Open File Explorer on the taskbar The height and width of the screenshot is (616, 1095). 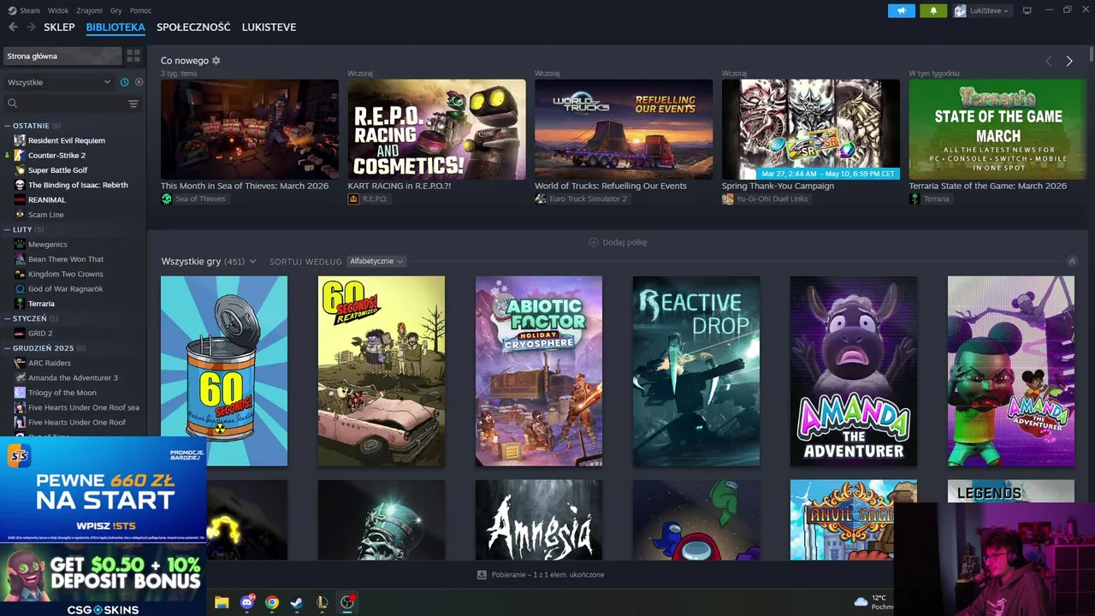click(222, 602)
